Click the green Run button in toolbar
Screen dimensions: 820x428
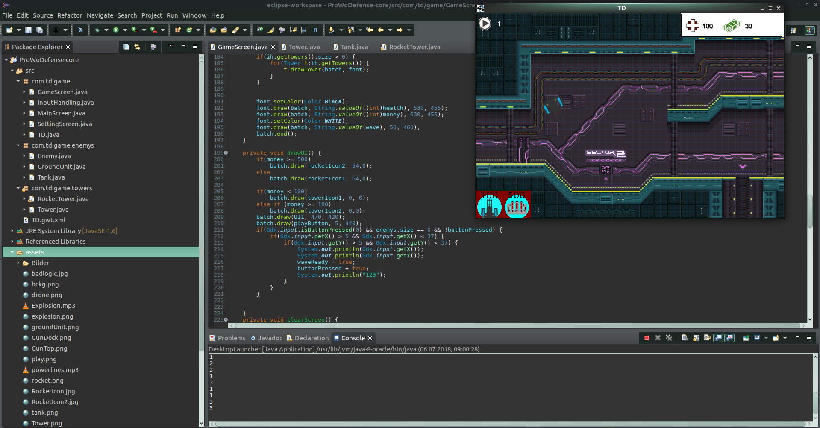[116, 30]
